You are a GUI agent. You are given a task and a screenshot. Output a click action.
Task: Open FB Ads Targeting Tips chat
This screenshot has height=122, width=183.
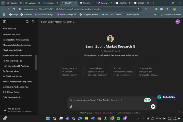(x=12, y=61)
